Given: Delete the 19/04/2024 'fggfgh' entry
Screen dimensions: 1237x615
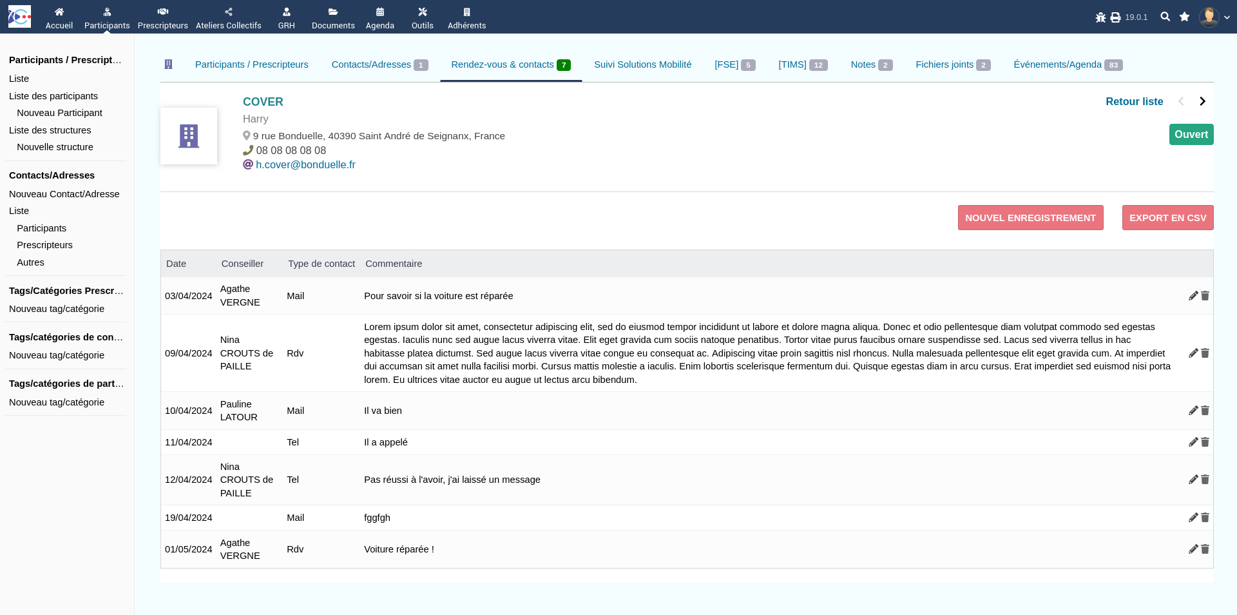Looking at the screenshot, I should 1205,518.
